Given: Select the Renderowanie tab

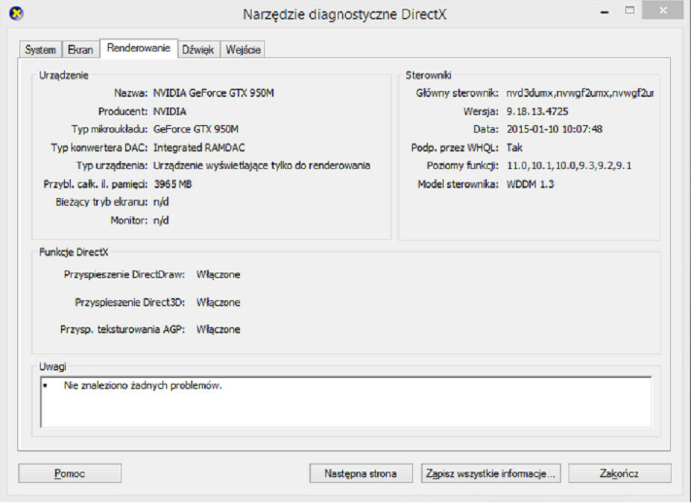Looking at the screenshot, I should pyautogui.click(x=139, y=48).
